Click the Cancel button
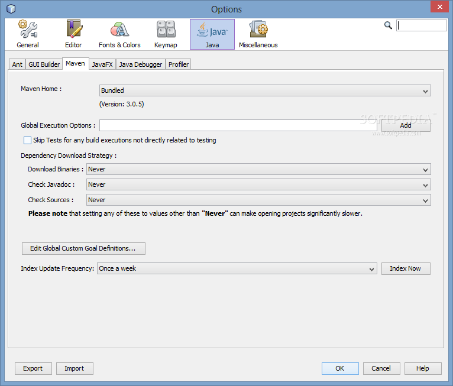 381,368
